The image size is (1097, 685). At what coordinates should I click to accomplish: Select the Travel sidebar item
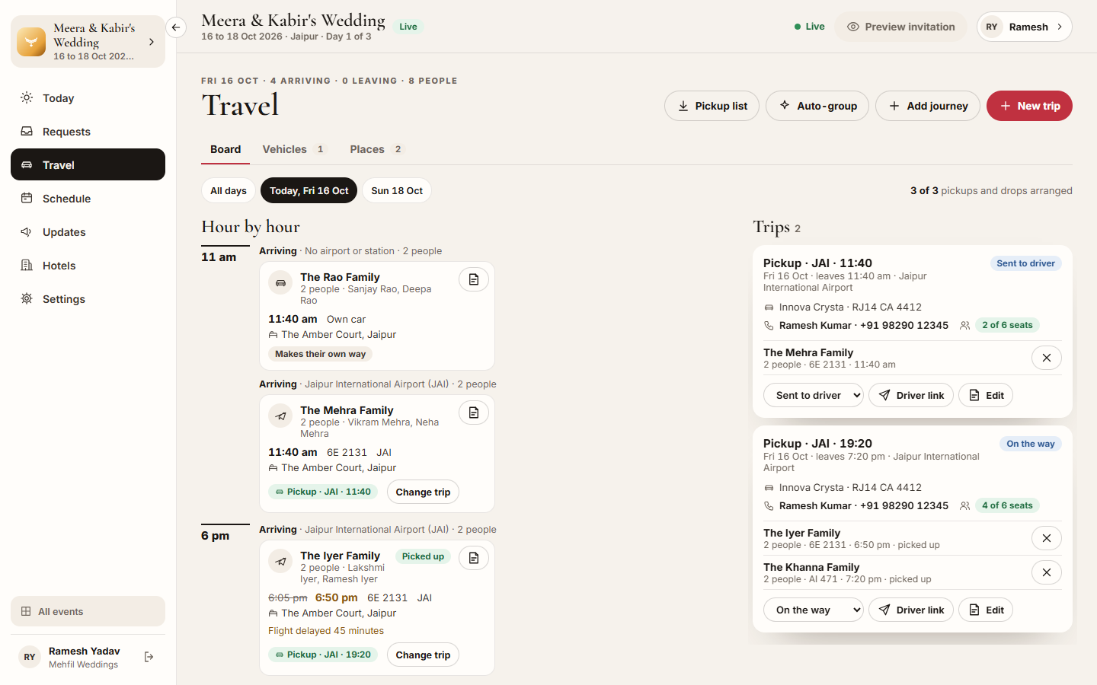(88, 165)
